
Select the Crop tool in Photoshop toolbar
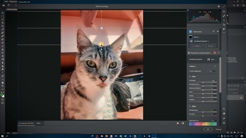(x=3, y=26)
